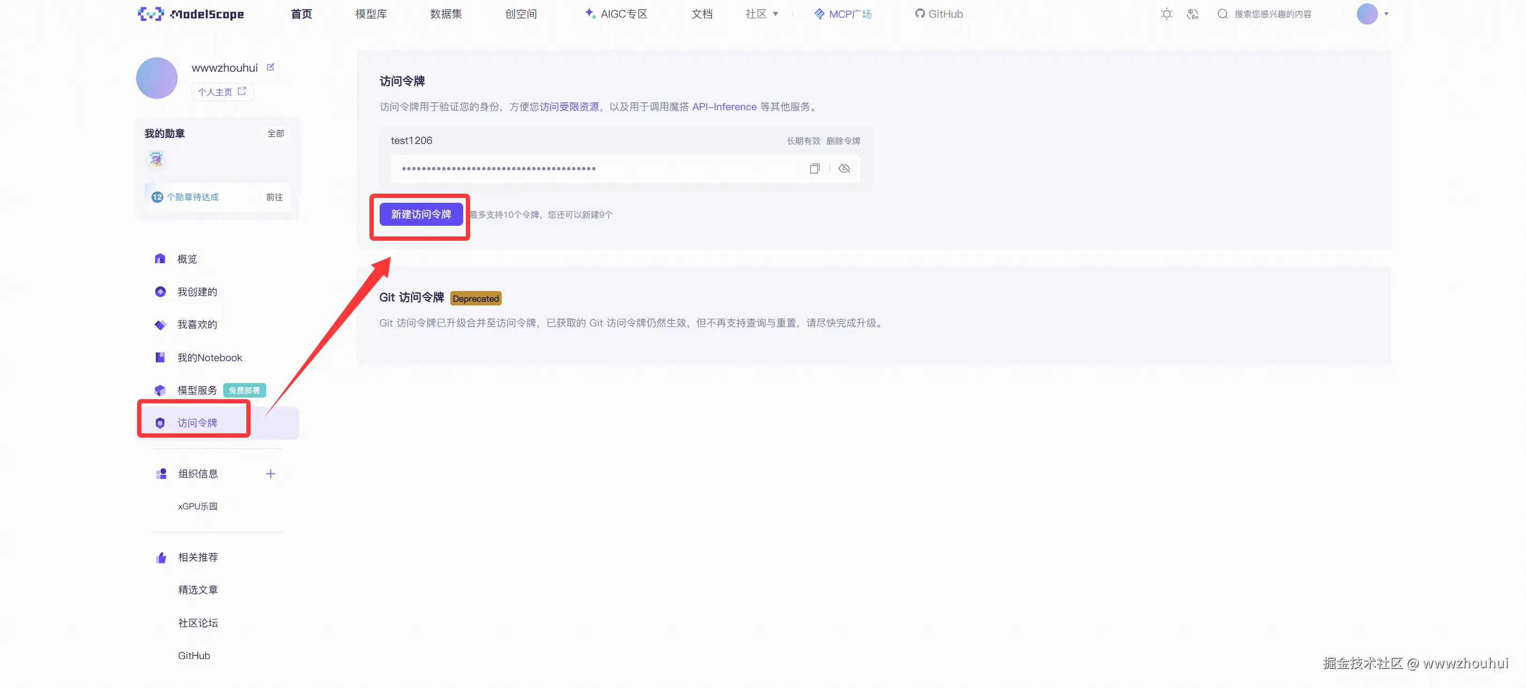Click the test1206 token name
The height and width of the screenshot is (688, 1526).
point(411,140)
